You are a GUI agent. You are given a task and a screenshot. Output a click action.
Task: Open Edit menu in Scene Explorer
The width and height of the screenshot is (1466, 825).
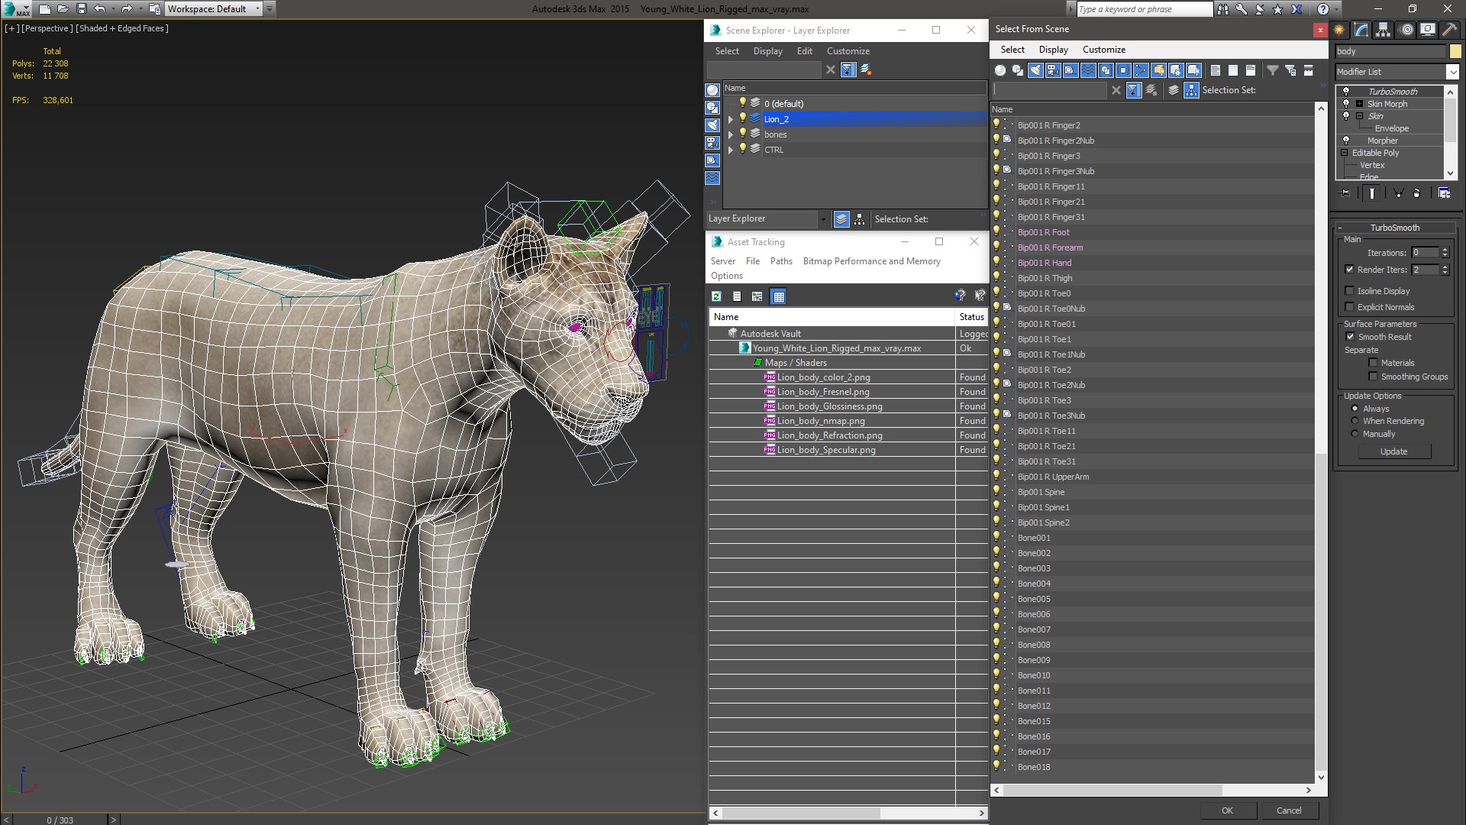tap(805, 51)
